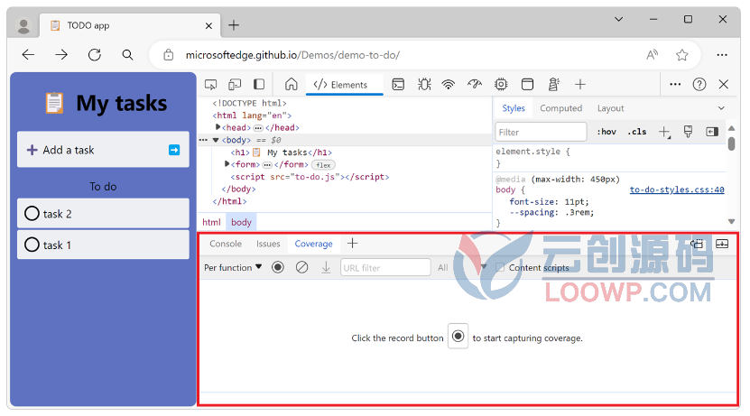Expand the head element node

point(218,127)
